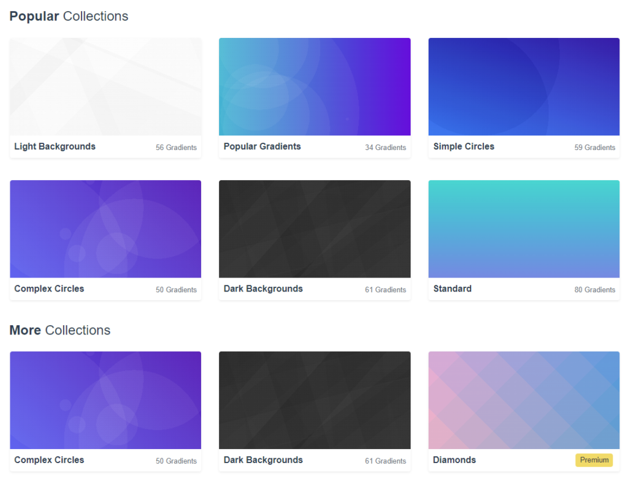628x487 pixels.
Task: View the Simple Circles collection preview image
Action: pos(524,86)
